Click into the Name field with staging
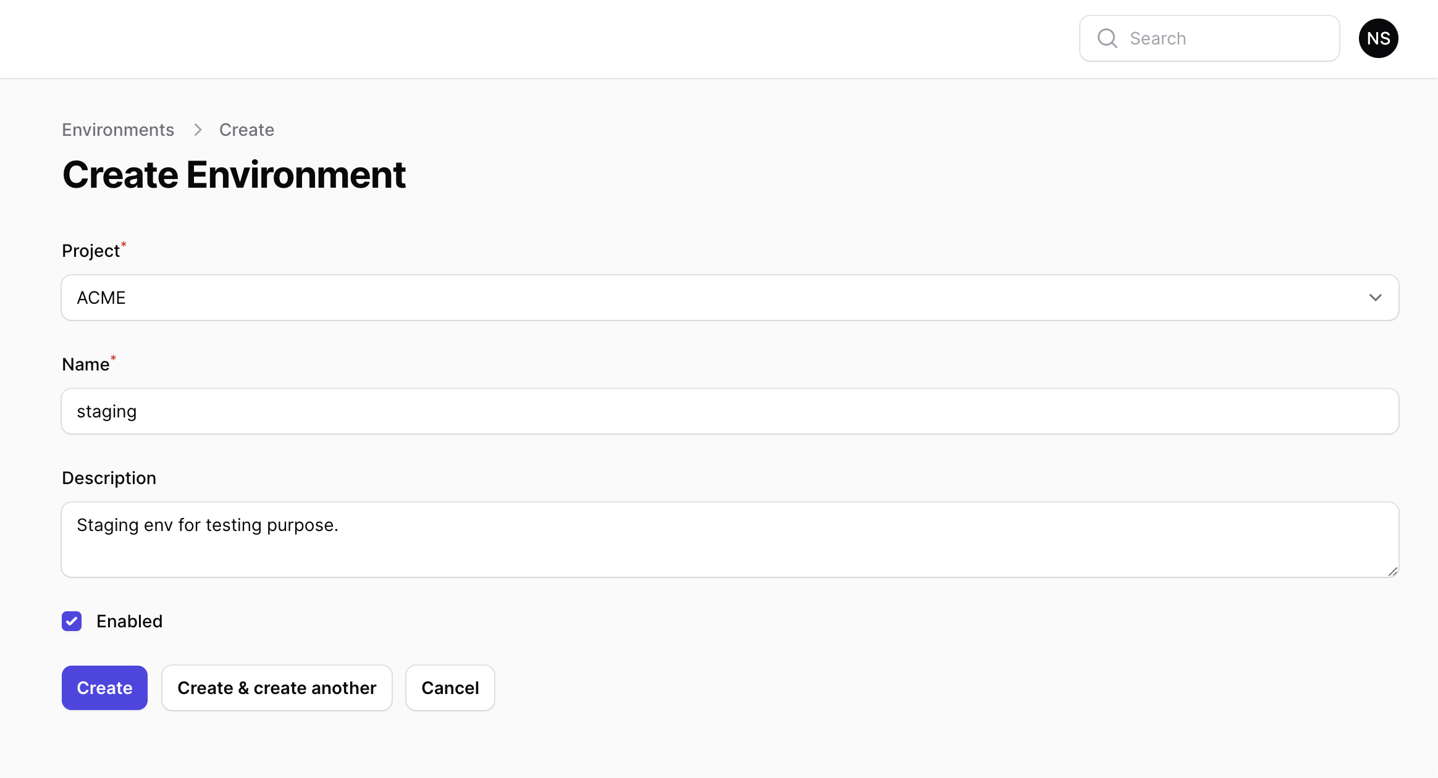Viewport: 1438px width, 778px height. point(730,411)
